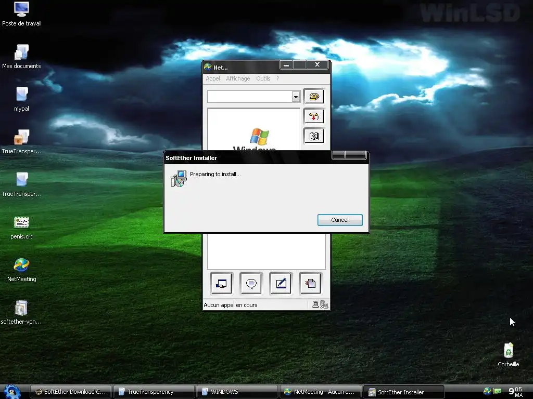
Task: Open the Outils menu in NetMeeting
Action: click(x=263, y=79)
